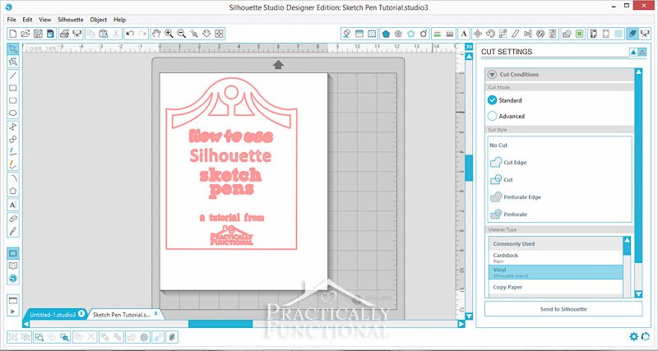658x351 pixels.
Task: Select the Text tool in the left toolbar
Action: click(13, 205)
